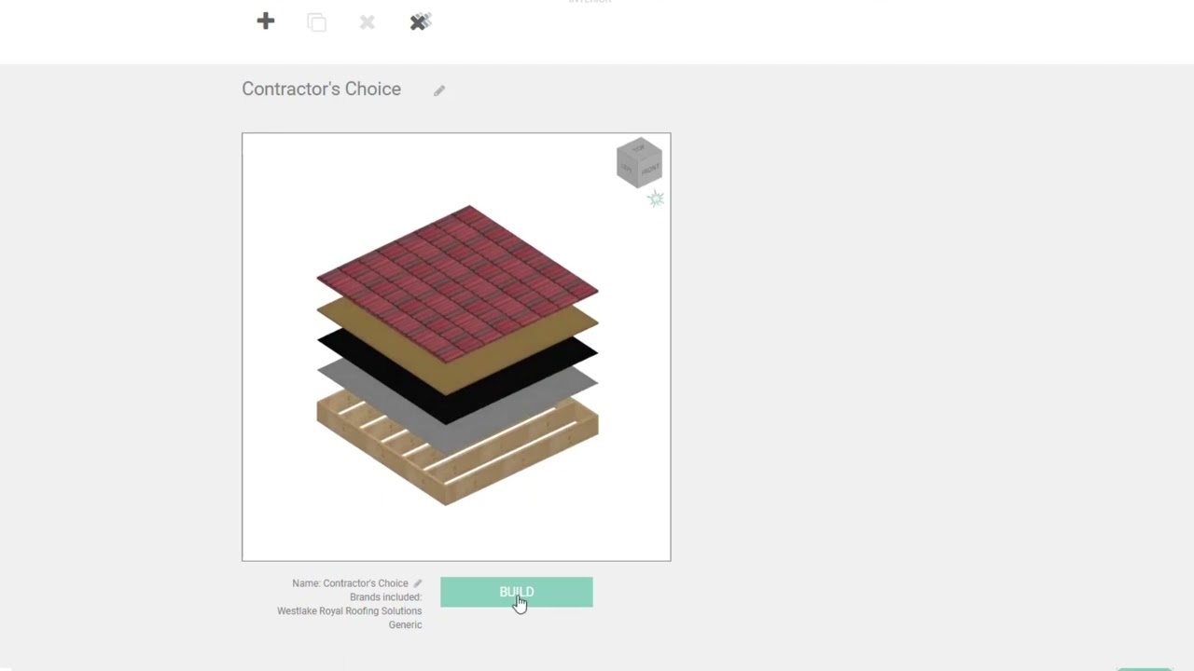Click the delete-all double X icon
The width and height of the screenshot is (1194, 671).
click(x=420, y=21)
